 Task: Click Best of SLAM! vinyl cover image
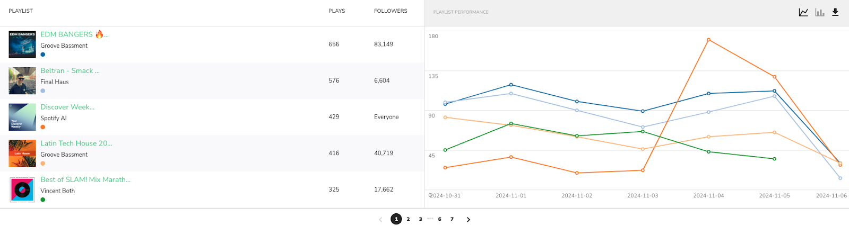(x=22, y=189)
